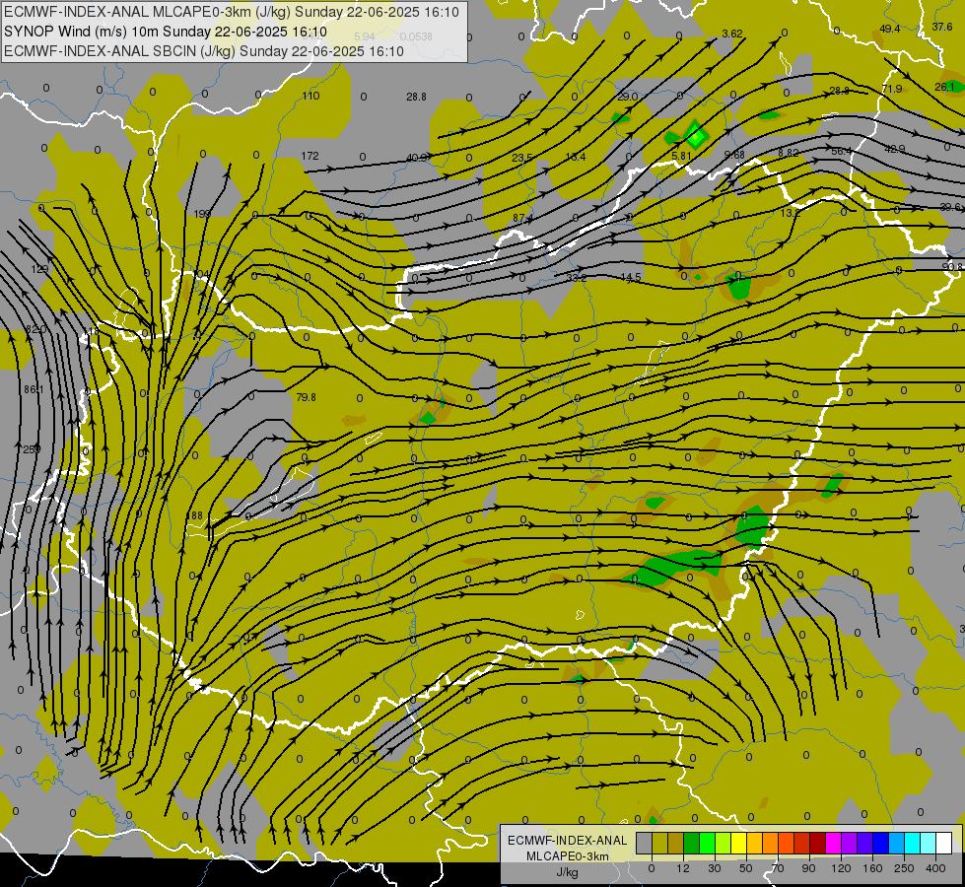
Task: Click the legend scale value 250
Action: 904,868
